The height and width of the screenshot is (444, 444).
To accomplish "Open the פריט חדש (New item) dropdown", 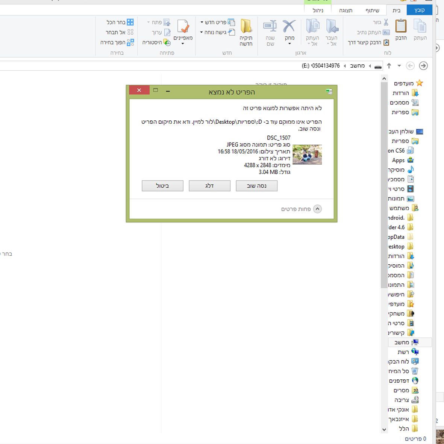I will [217, 22].
